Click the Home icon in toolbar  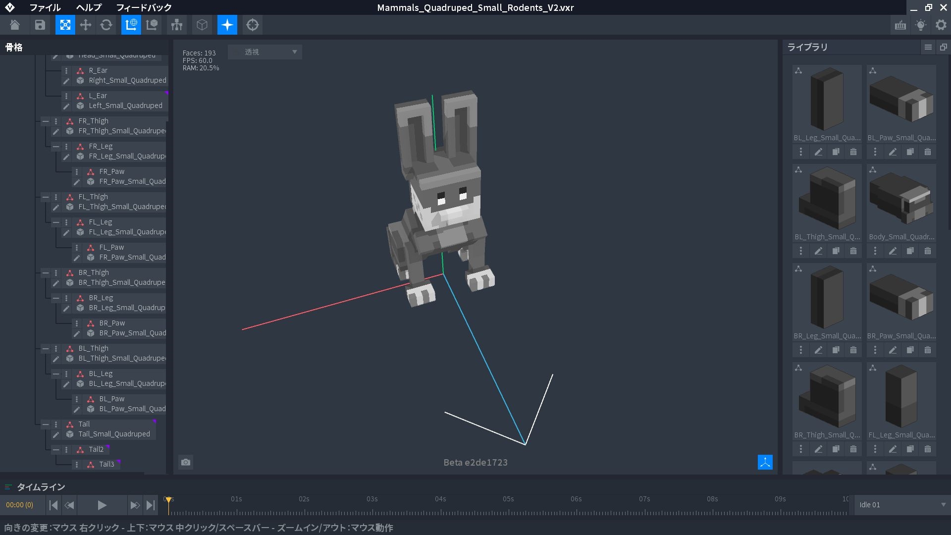(x=15, y=25)
